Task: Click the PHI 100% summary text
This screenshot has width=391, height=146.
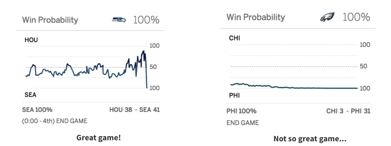Action: [242, 111]
